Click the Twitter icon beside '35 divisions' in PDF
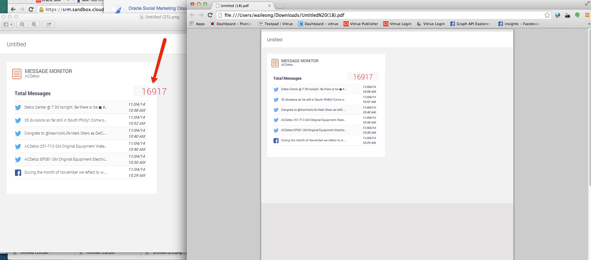 [276, 100]
